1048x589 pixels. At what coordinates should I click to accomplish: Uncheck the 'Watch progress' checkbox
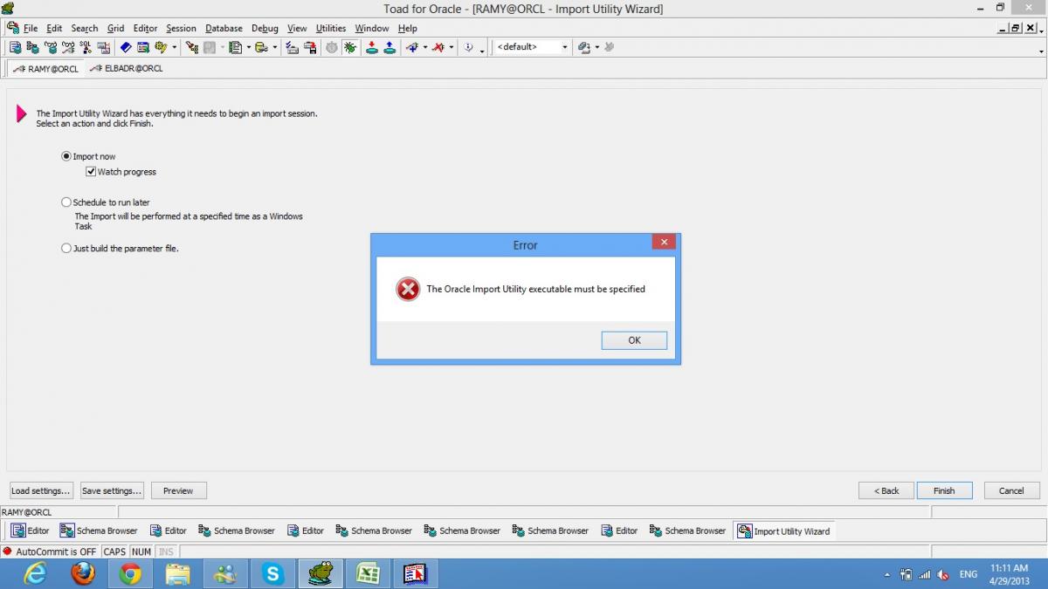tap(91, 172)
